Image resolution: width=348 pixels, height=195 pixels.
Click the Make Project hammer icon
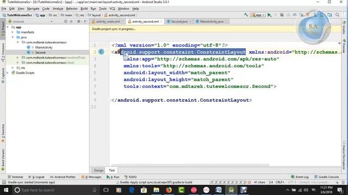pyautogui.click(x=246, y=15)
